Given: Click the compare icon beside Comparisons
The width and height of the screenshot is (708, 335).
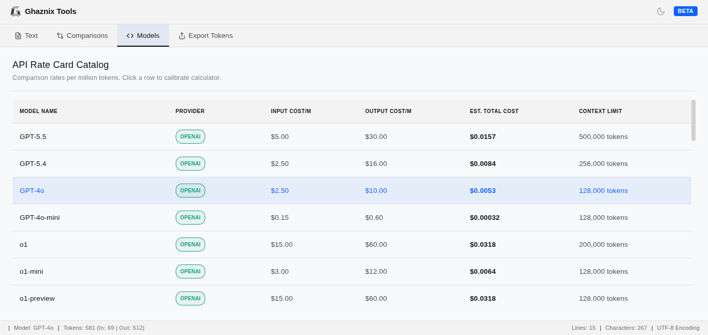Looking at the screenshot, I should pyautogui.click(x=60, y=36).
